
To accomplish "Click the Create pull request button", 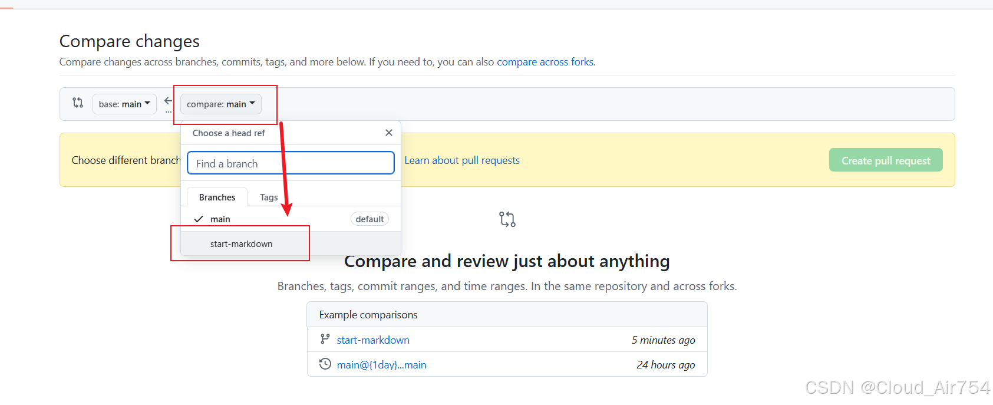I will click(886, 160).
